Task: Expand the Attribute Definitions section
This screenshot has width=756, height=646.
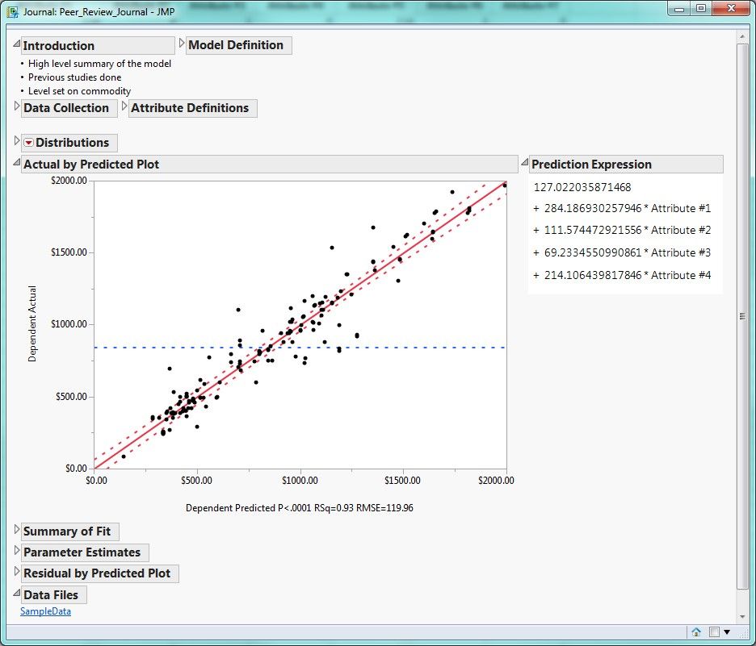Action: [x=124, y=106]
